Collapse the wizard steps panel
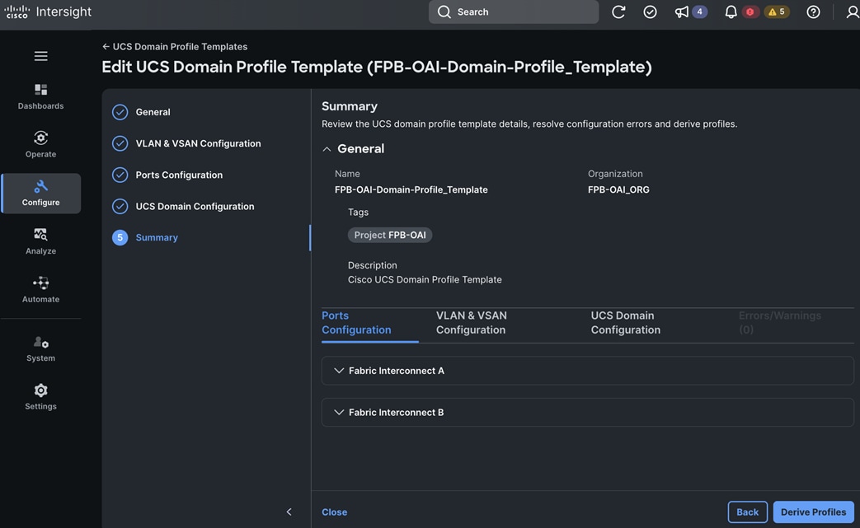The height and width of the screenshot is (528, 860). tap(289, 512)
